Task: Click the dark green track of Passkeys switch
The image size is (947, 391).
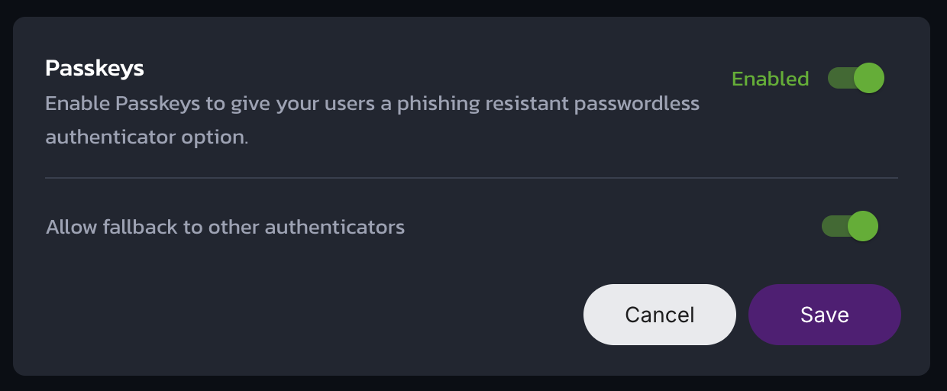Action: point(839,78)
